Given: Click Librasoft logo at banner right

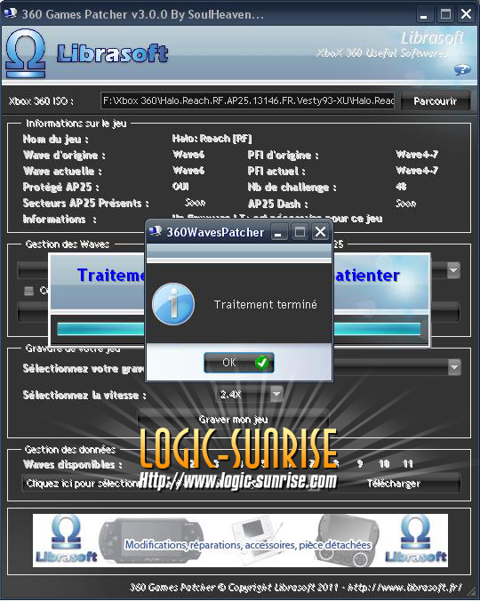Looking at the screenshot, I should click(x=415, y=540).
